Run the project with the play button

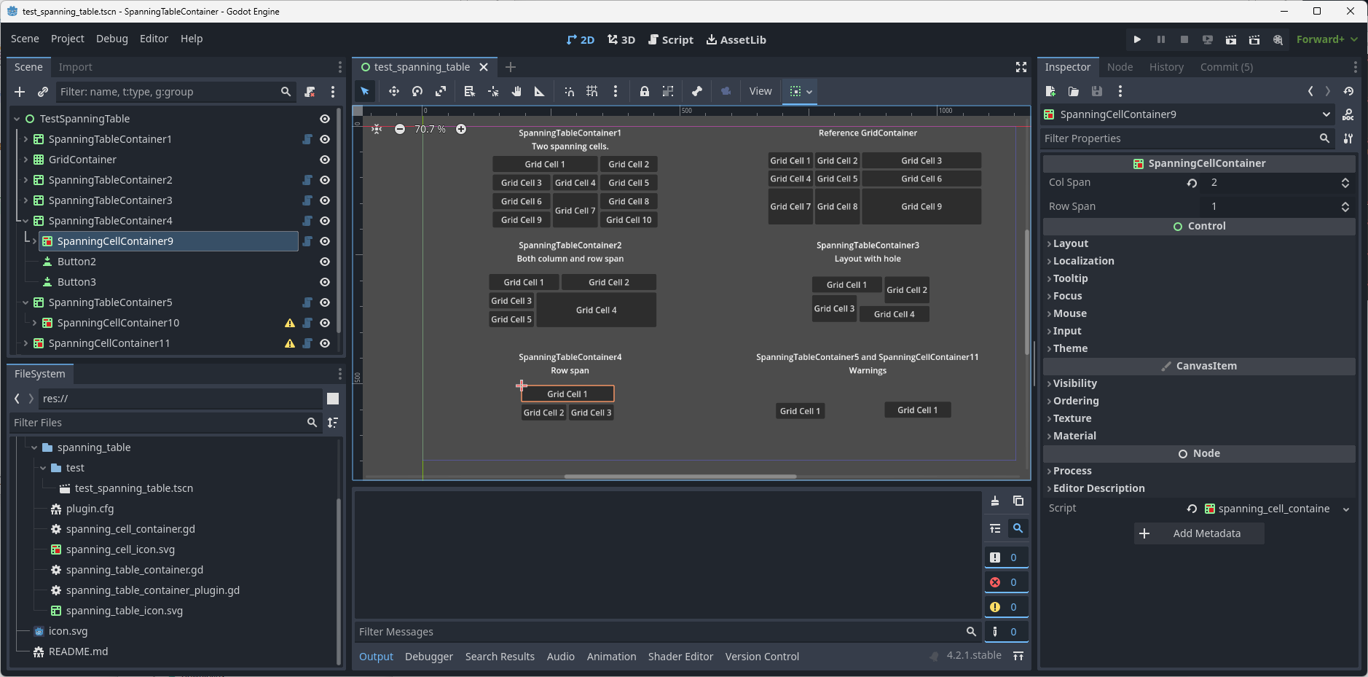click(1137, 39)
